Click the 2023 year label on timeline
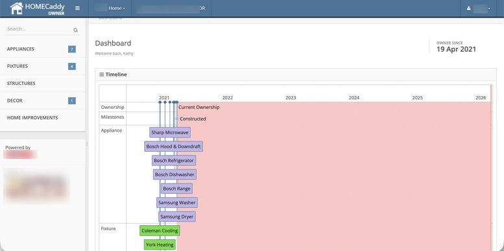This screenshot has width=504, height=251. (x=291, y=98)
